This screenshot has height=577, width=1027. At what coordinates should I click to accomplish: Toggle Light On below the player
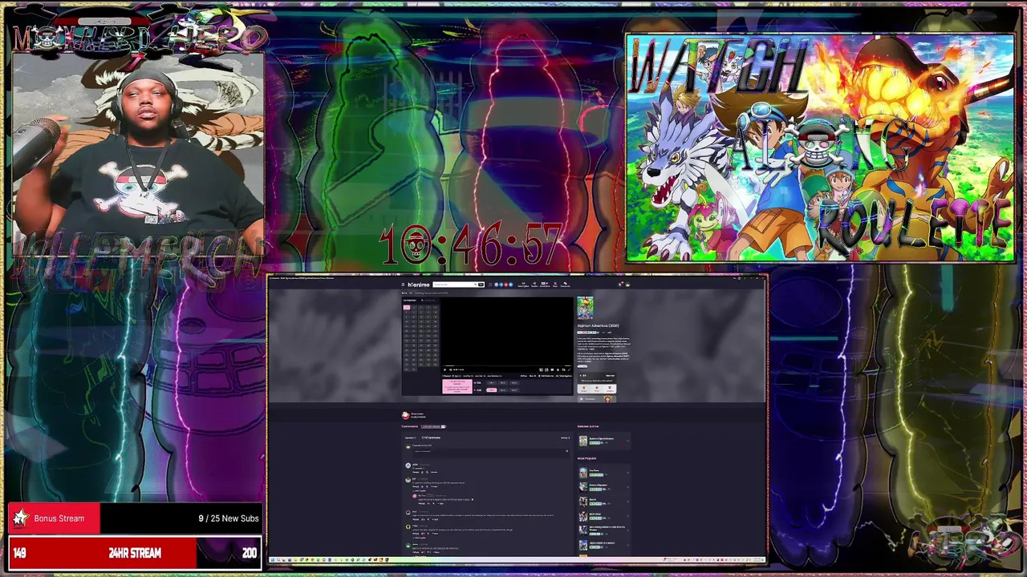click(x=457, y=376)
